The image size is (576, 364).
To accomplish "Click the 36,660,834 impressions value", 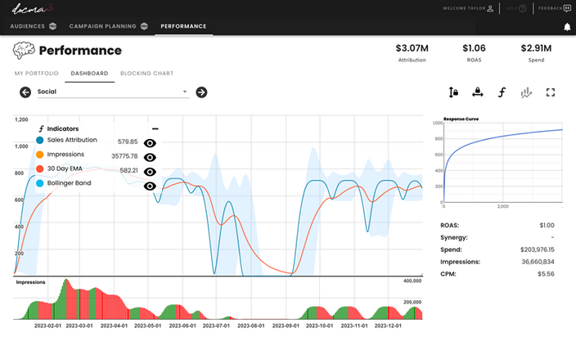I will [x=538, y=262].
